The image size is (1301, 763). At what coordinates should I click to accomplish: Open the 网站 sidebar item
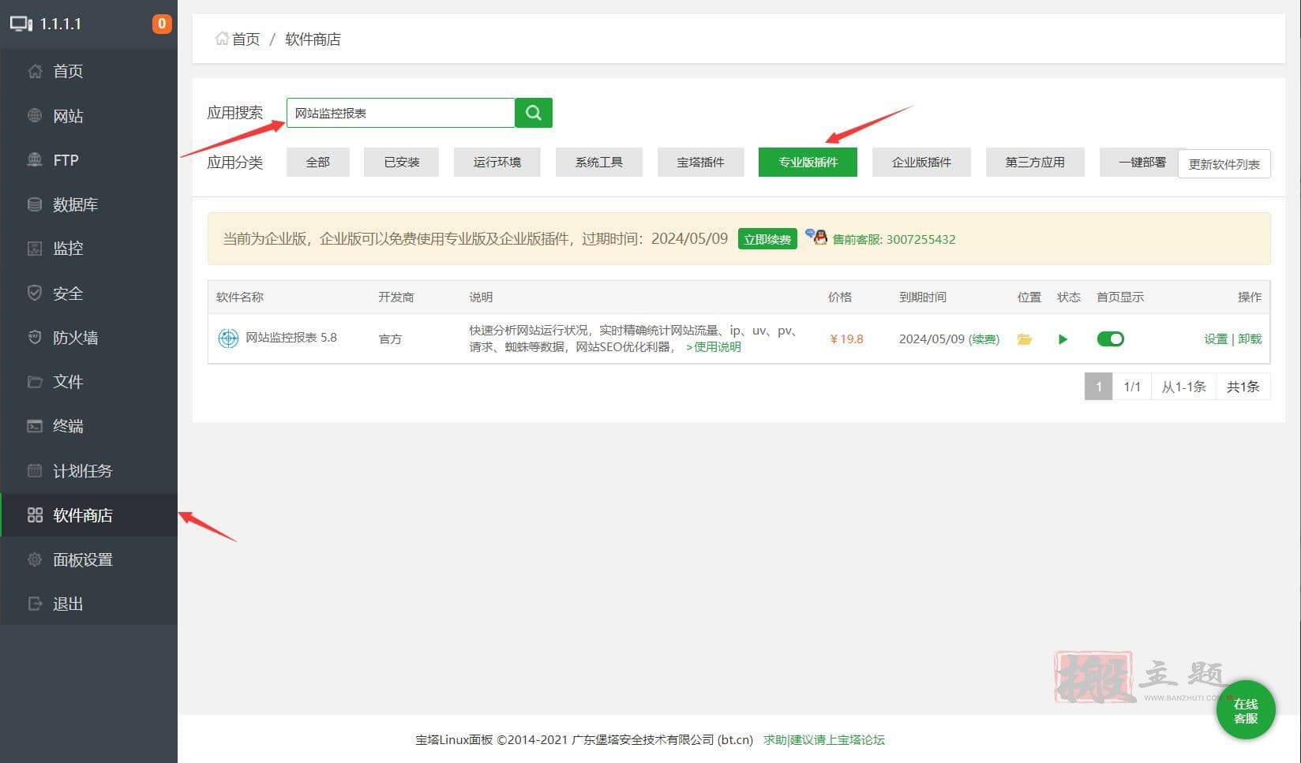click(88, 116)
